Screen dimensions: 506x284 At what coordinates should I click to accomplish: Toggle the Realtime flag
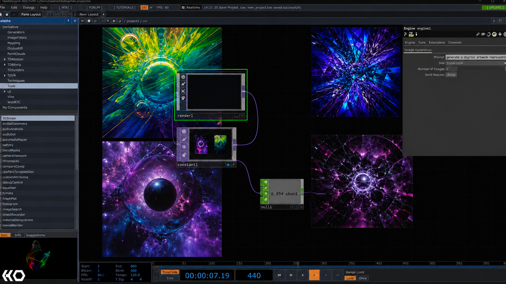pos(193,8)
